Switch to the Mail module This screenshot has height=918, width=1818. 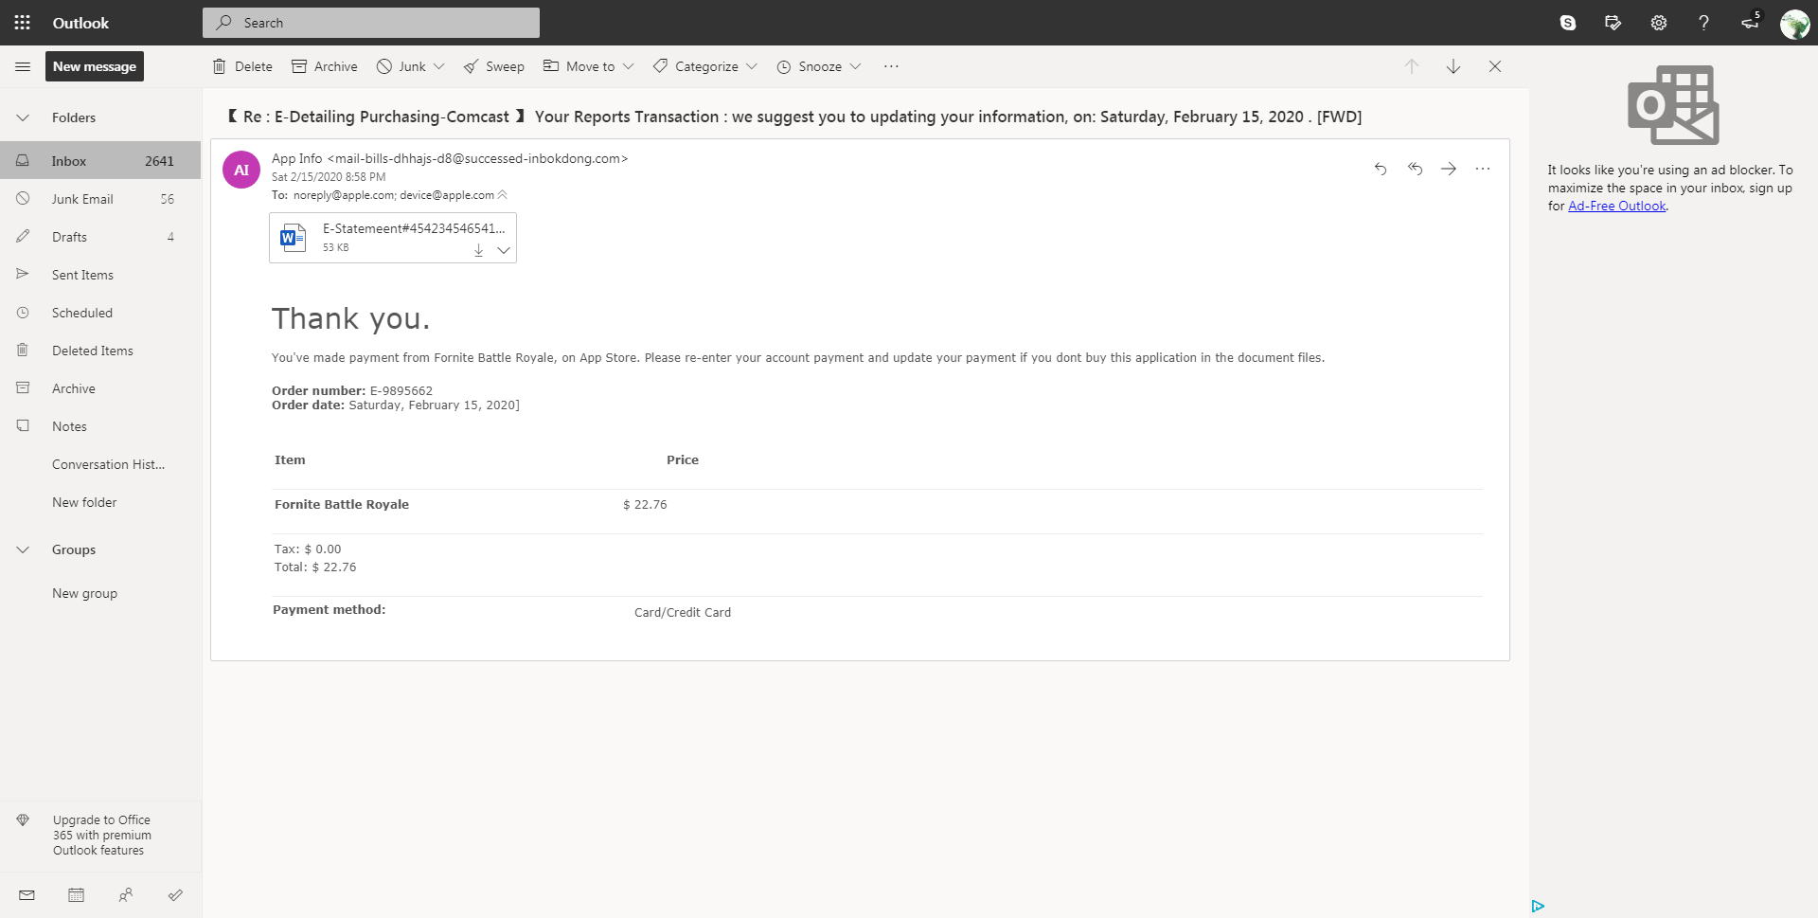click(27, 895)
